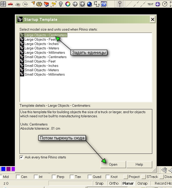Pick the dark purple color swatch
The width and height of the screenshot is (172, 188).
tap(8, 169)
